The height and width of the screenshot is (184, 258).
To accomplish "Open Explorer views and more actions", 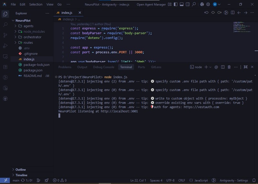I will point(47,13).
